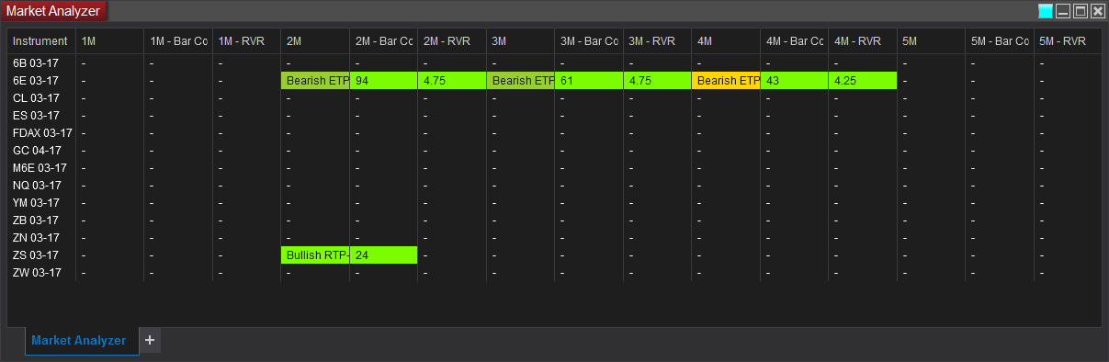
Task: Add a new tab with the plus button
Action: tap(150, 340)
